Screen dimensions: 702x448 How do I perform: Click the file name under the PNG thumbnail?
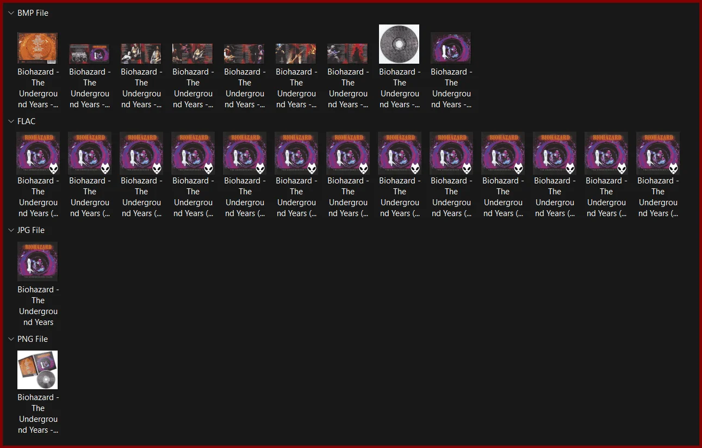(38, 414)
